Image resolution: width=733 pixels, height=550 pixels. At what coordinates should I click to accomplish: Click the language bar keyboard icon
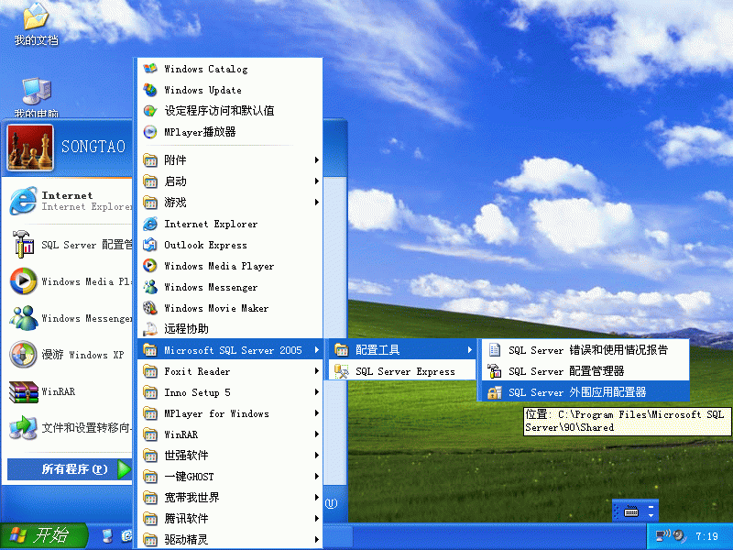(631, 511)
